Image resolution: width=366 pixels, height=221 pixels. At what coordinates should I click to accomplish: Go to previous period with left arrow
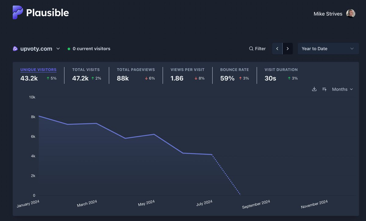click(x=277, y=49)
